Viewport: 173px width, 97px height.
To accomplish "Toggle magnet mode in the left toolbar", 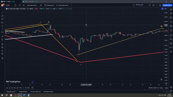I will pos(2,44).
